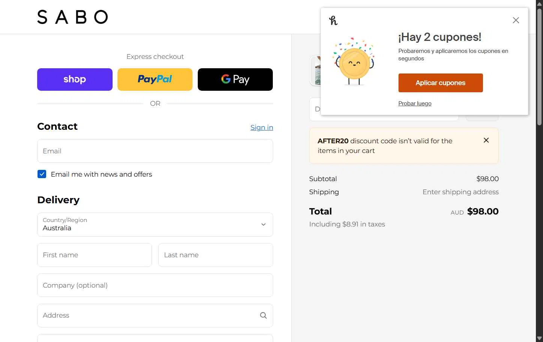Screen dimensions: 543x342
Task: Open the Sign in link
Action: pos(262,127)
